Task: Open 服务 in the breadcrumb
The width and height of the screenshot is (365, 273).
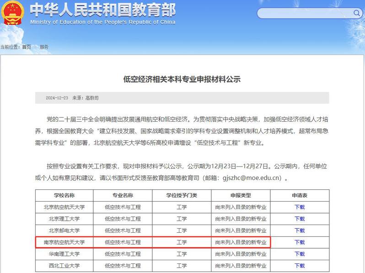Action: (x=44, y=47)
